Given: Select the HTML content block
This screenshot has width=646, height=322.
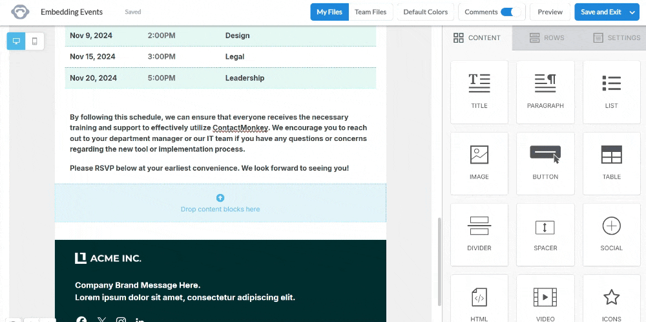Looking at the screenshot, I should tap(479, 299).
